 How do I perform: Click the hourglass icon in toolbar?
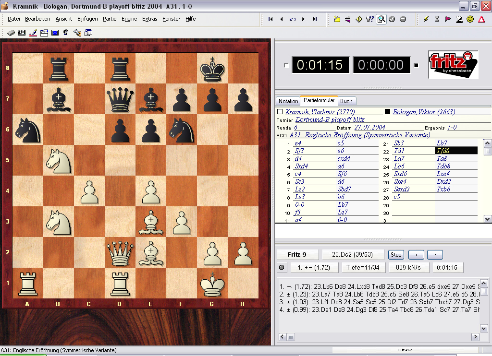pyautogui.click(x=437, y=19)
